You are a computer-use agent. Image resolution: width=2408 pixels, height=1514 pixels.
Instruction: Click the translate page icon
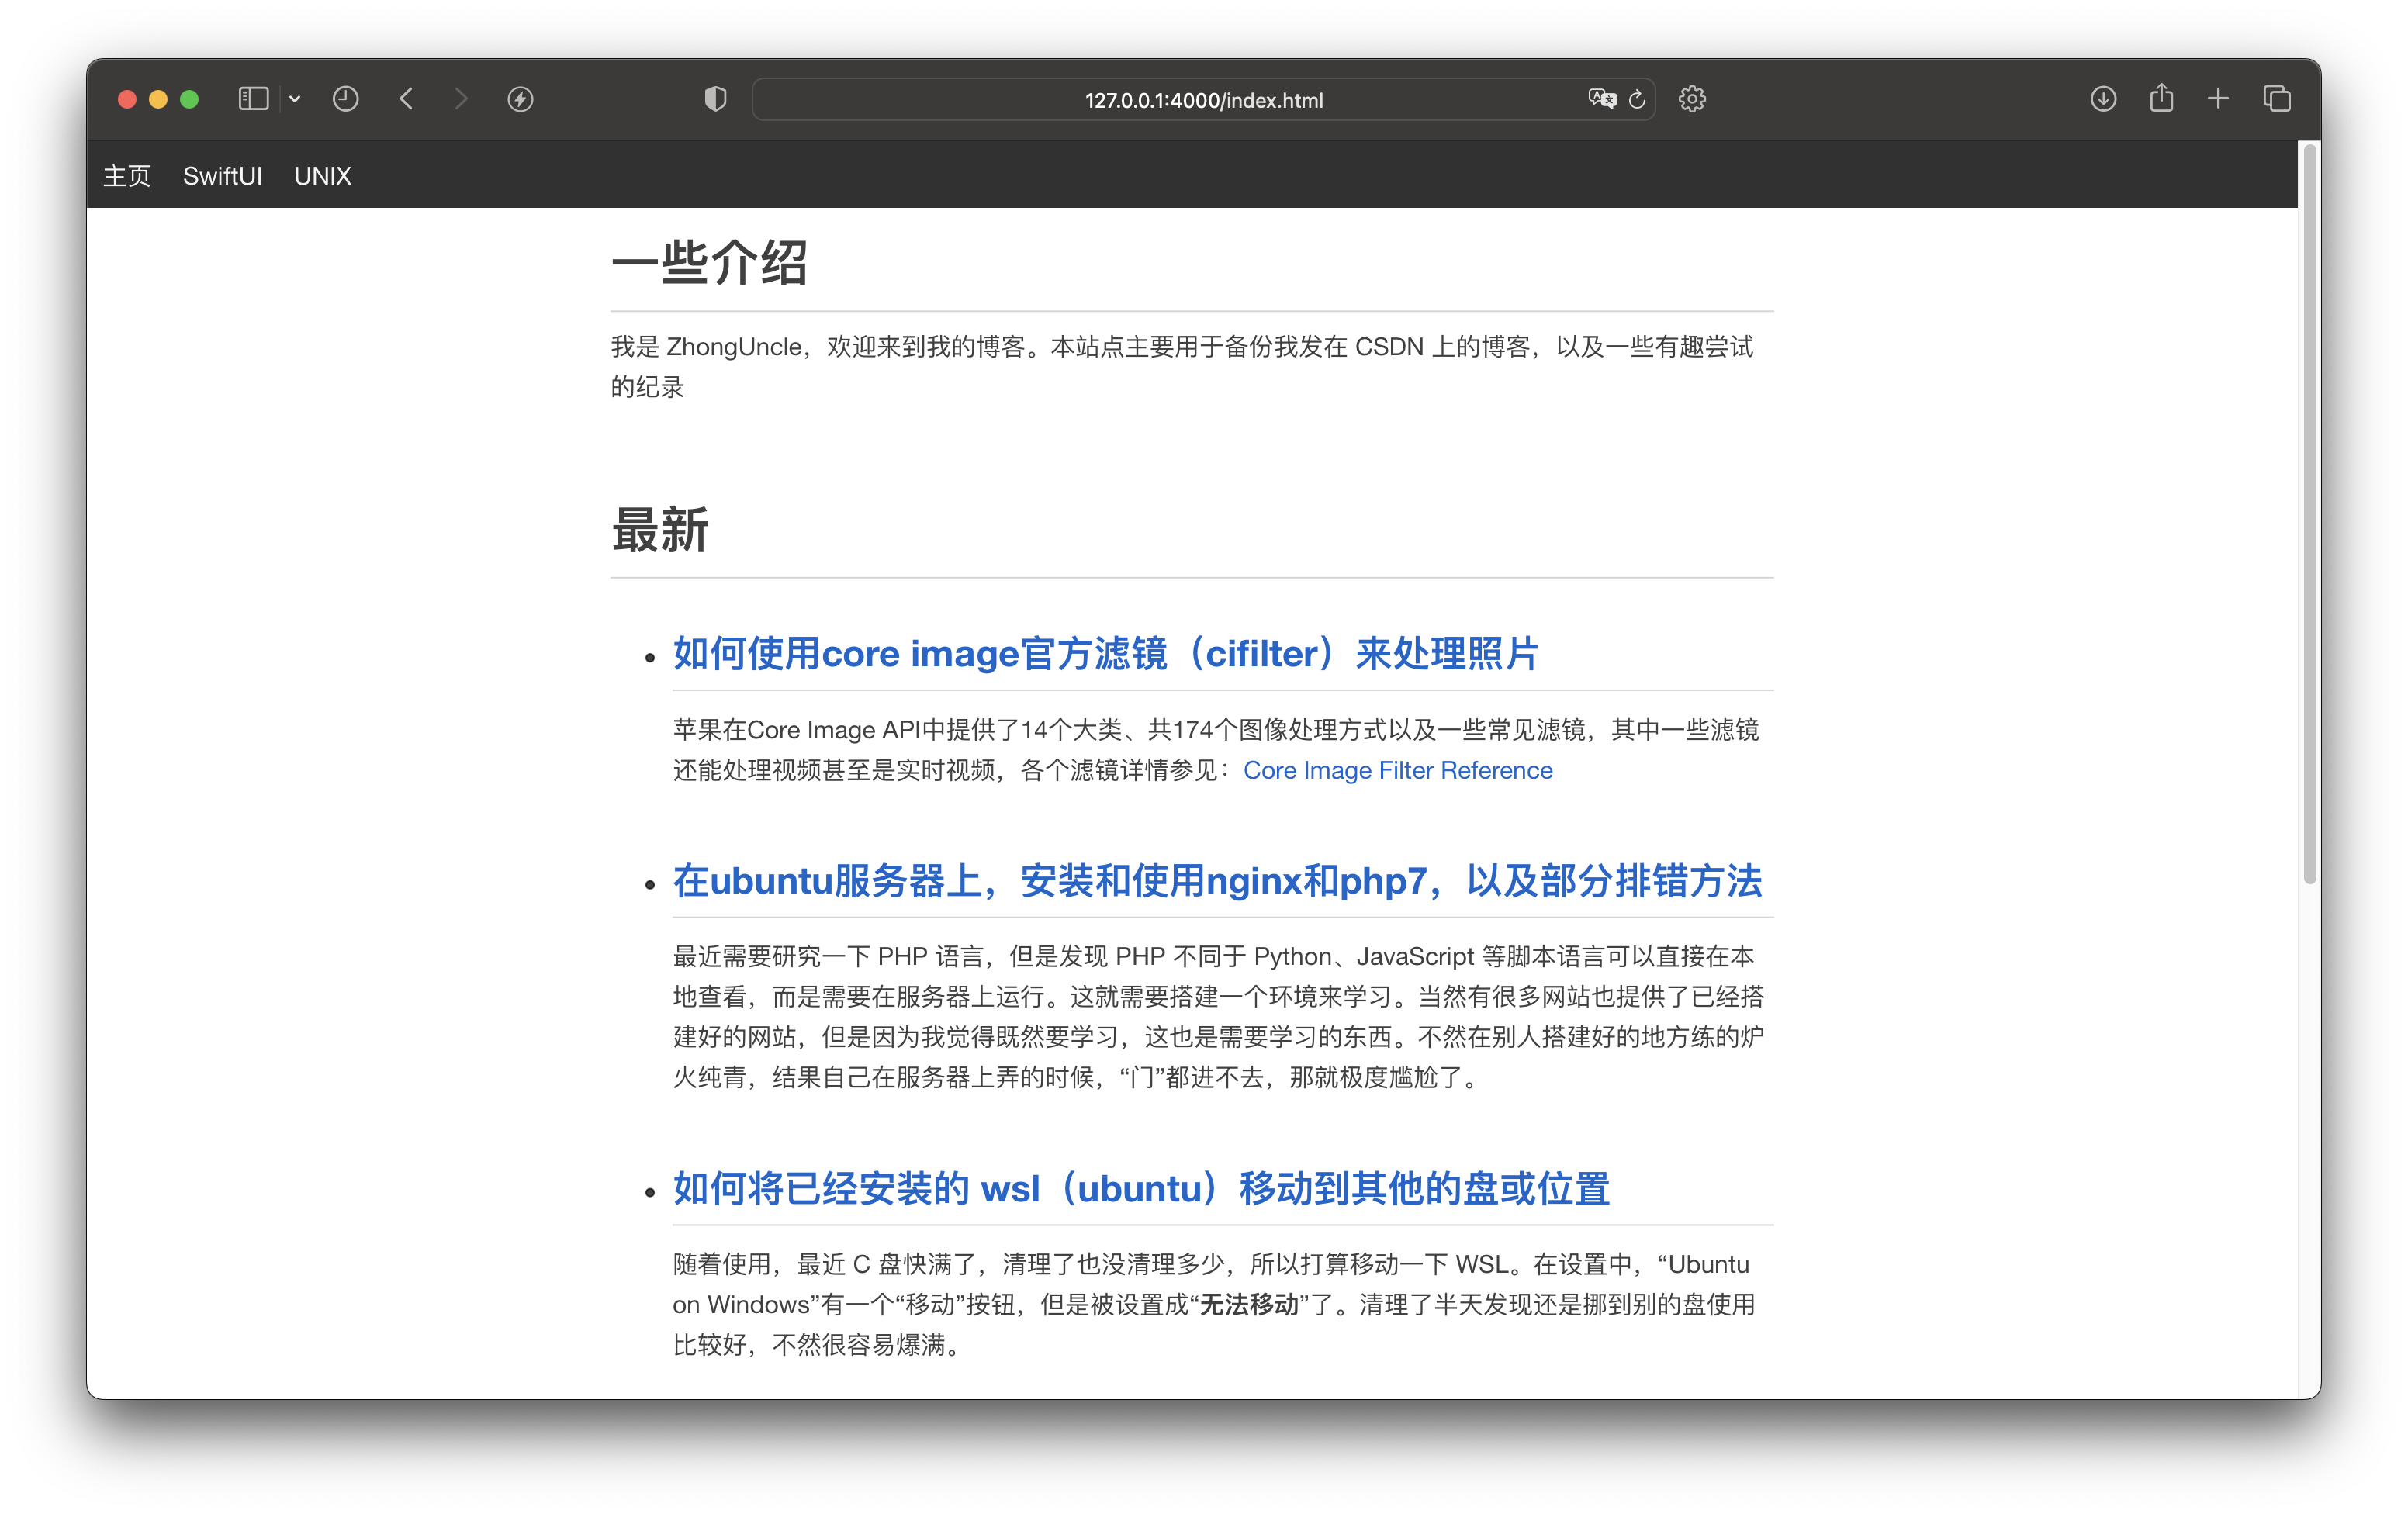1602,99
